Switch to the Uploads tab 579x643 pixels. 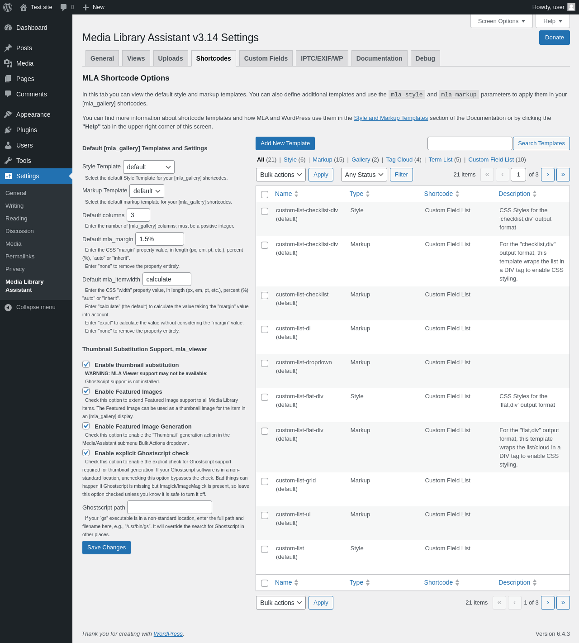171,58
